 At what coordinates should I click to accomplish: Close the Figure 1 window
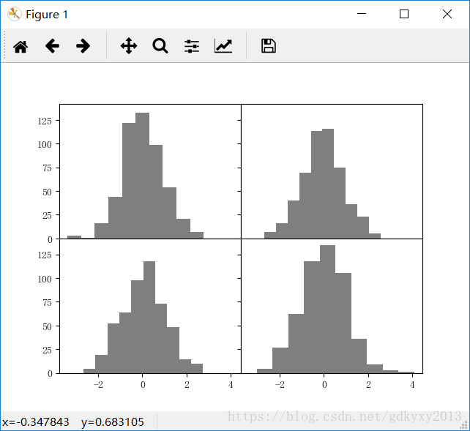click(x=447, y=14)
